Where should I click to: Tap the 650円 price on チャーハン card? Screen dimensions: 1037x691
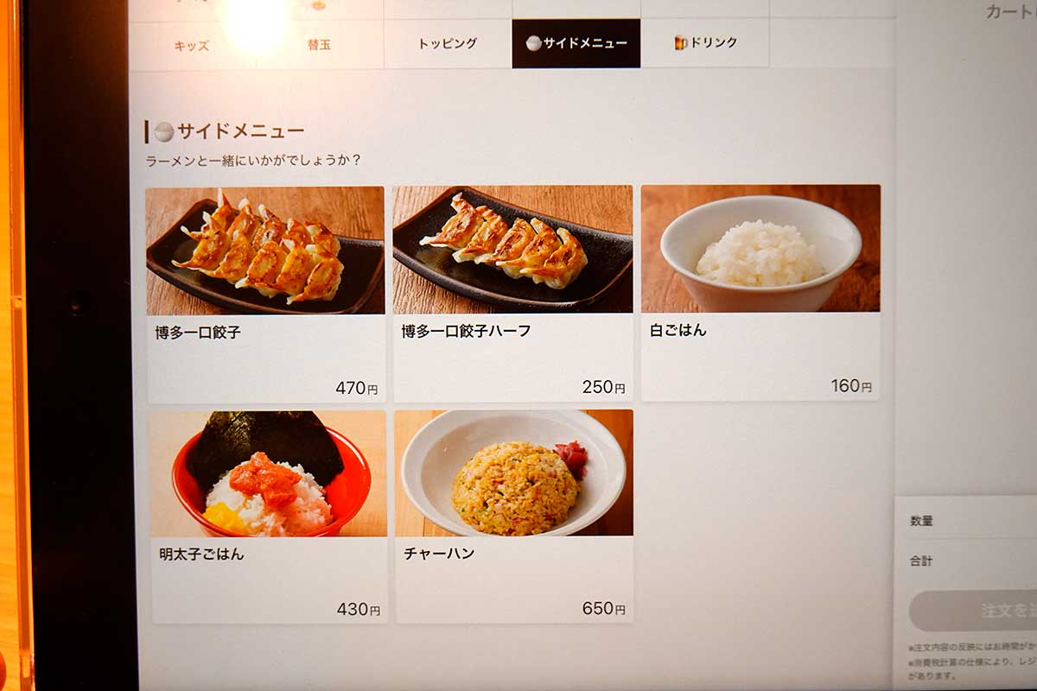(x=603, y=609)
